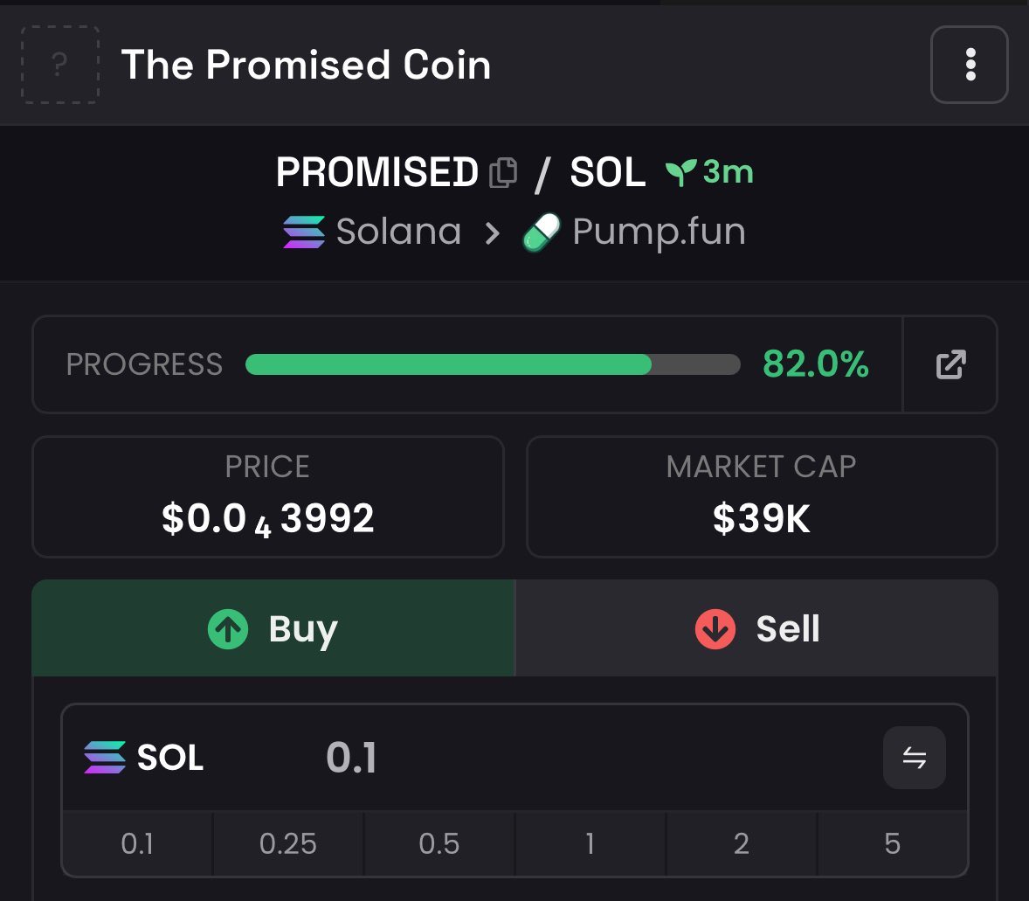Open the Pump.fun link text
This screenshot has width=1029, height=901.
point(659,232)
